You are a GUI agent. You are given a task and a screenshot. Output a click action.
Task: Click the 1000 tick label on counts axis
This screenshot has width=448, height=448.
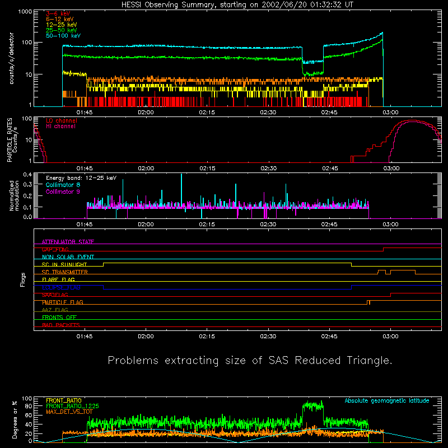(x=25, y=12)
